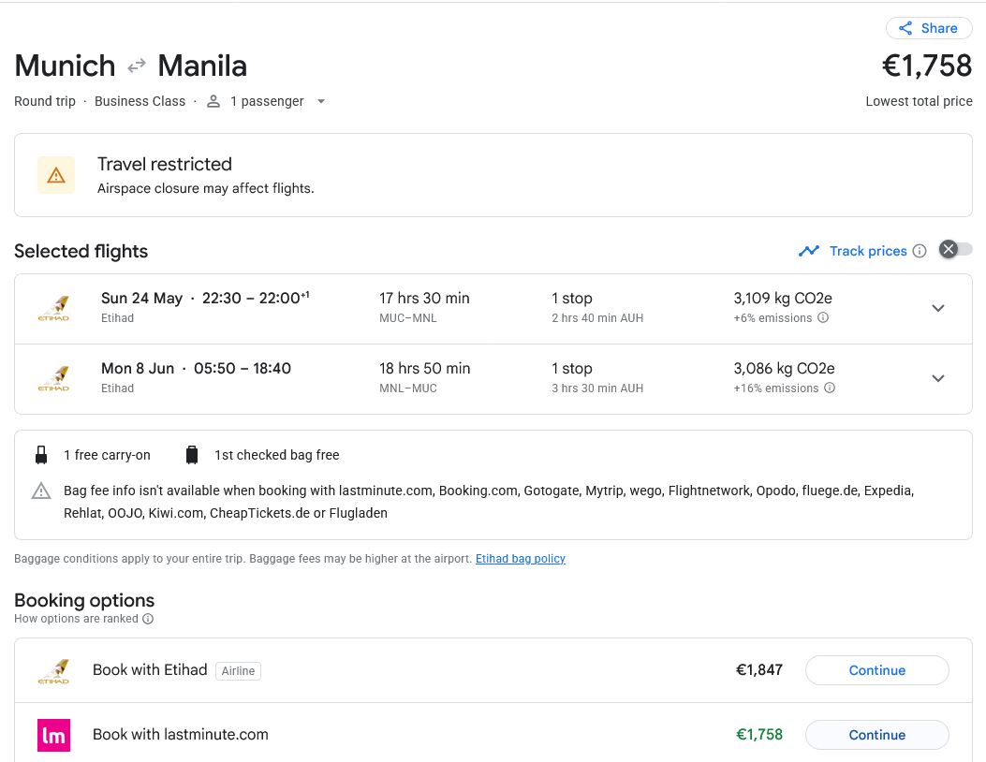The width and height of the screenshot is (986, 762).
Task: Click 'Sun 24 May · 22:30 – 22:00' time
Action: point(205,298)
